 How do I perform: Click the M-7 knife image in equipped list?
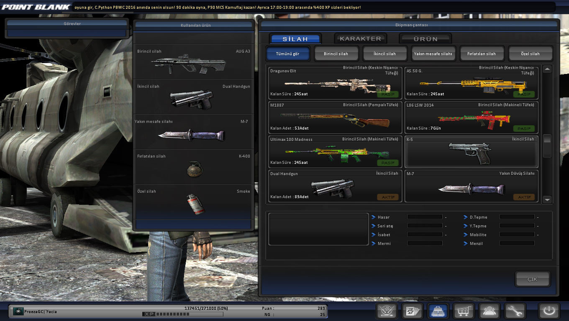192,135
